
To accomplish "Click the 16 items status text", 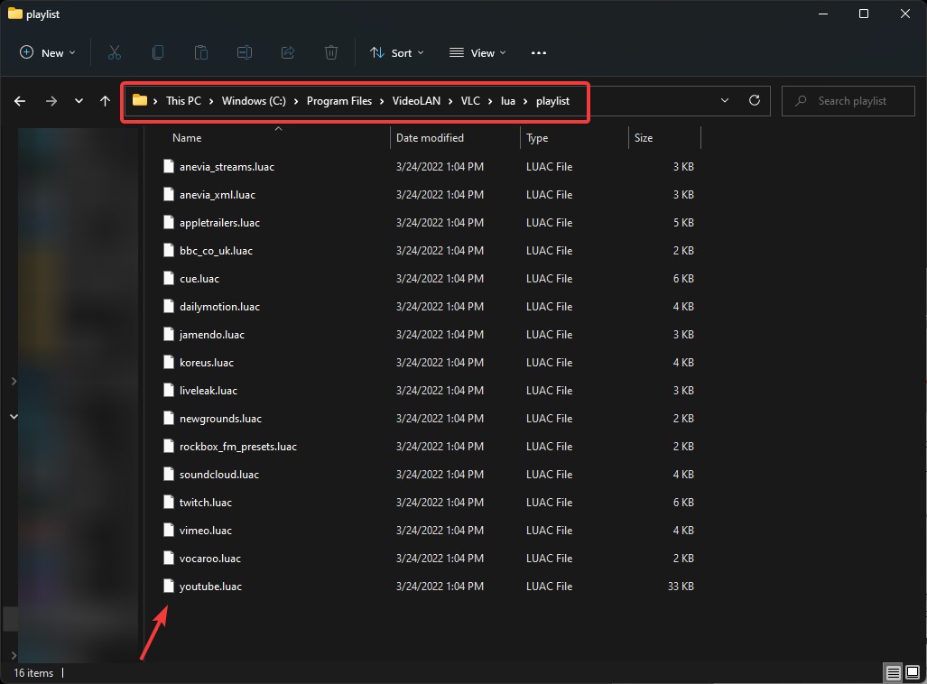I will pos(33,673).
